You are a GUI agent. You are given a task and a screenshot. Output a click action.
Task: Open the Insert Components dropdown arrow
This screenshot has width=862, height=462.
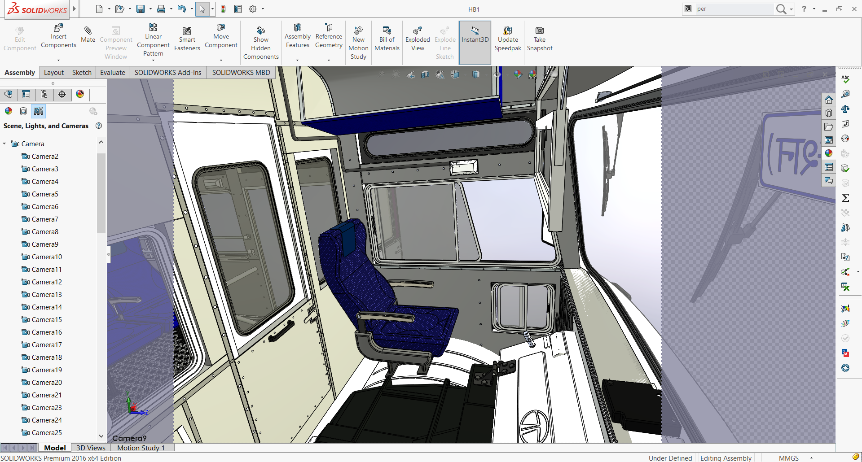pos(58,60)
